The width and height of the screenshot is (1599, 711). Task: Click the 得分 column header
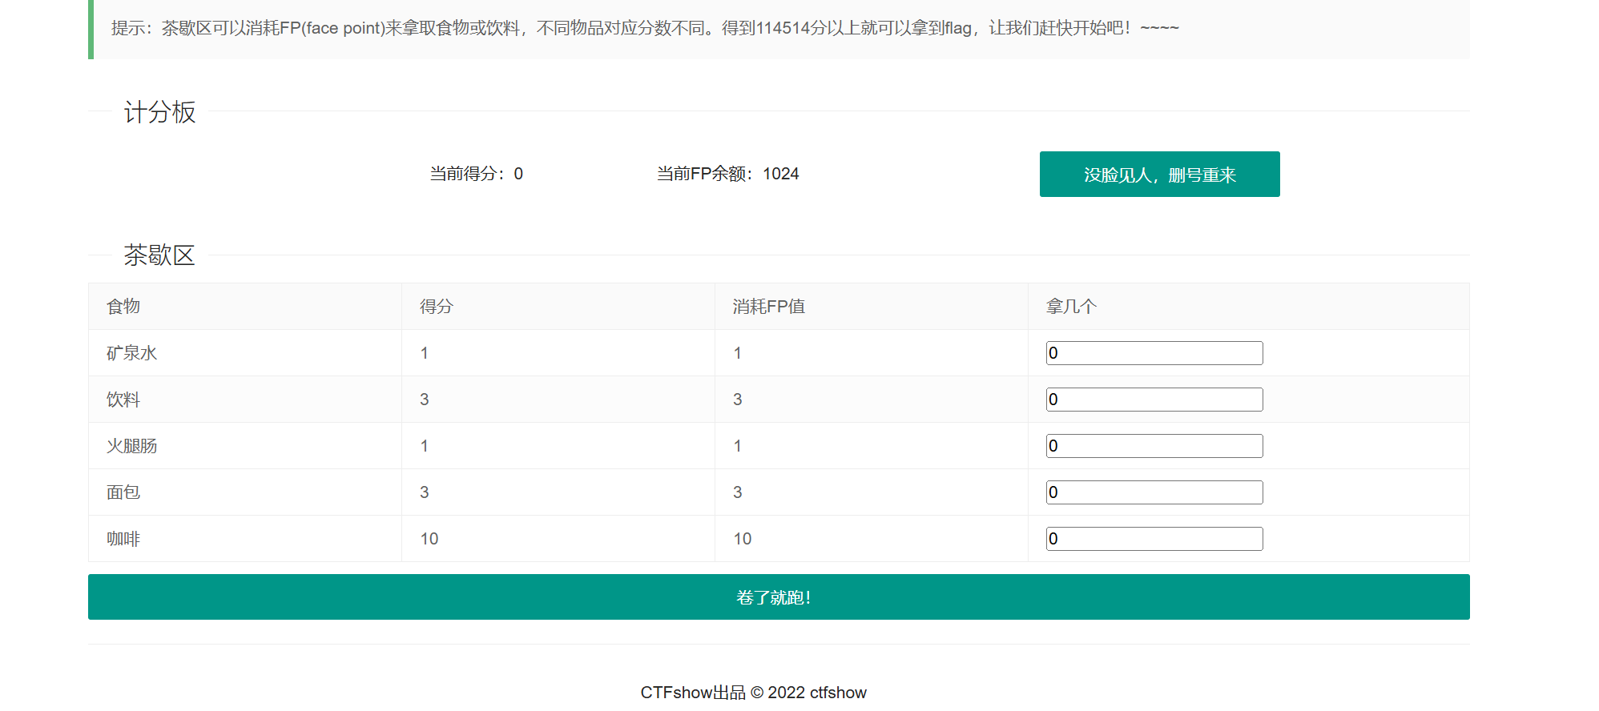(x=437, y=307)
